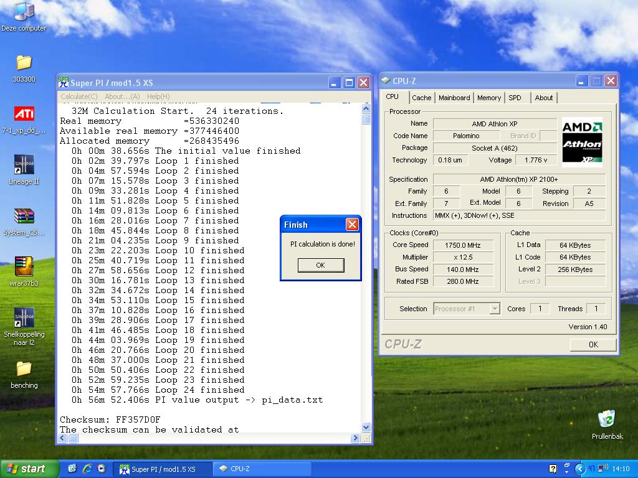Click the Loop 24 finished line
This screenshot has height=478, width=638.
pos(158,390)
